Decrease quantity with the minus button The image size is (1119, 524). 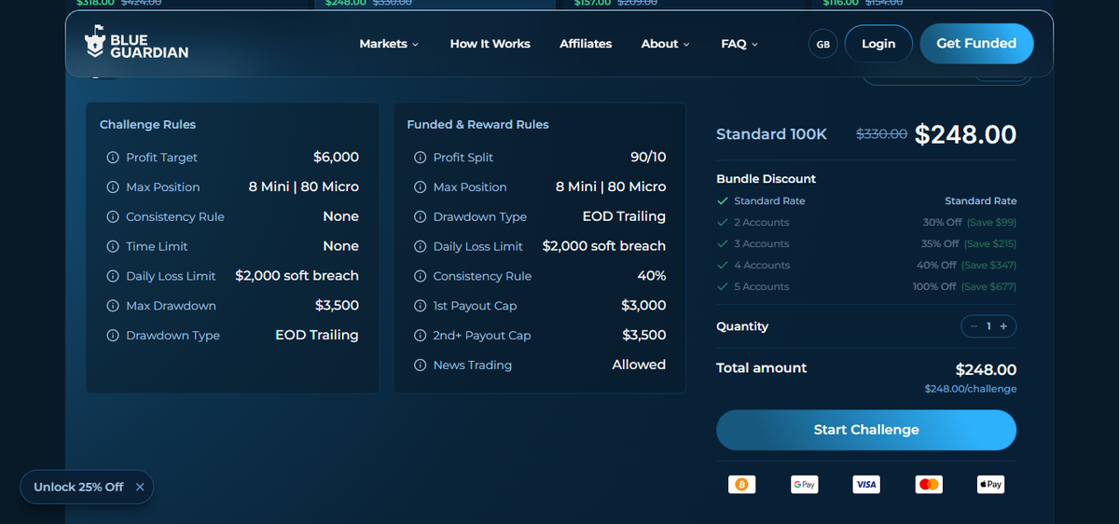974,326
